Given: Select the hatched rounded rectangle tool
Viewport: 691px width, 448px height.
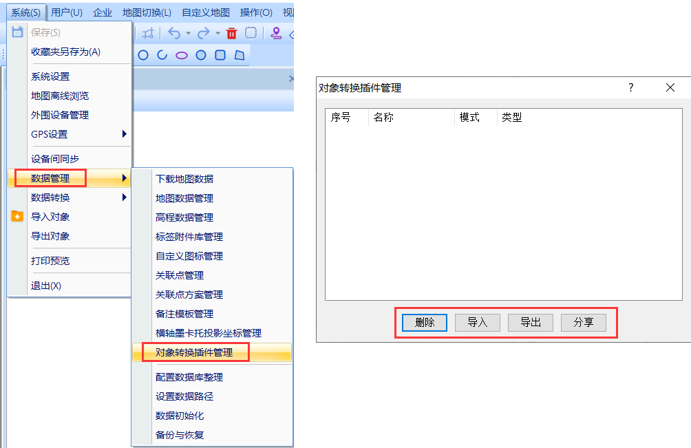Looking at the screenshot, I should click(220, 56).
